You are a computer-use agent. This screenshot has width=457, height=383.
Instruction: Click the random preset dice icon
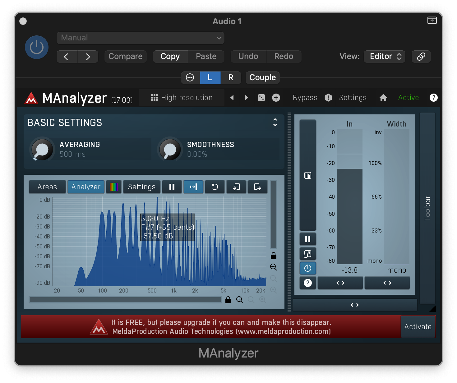261,98
